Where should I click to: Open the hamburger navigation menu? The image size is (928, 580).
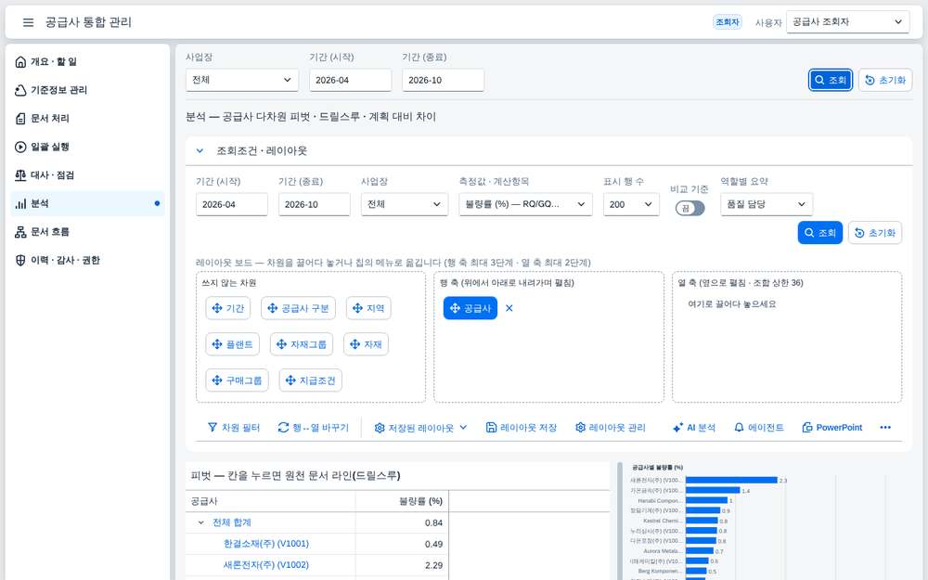(28, 22)
